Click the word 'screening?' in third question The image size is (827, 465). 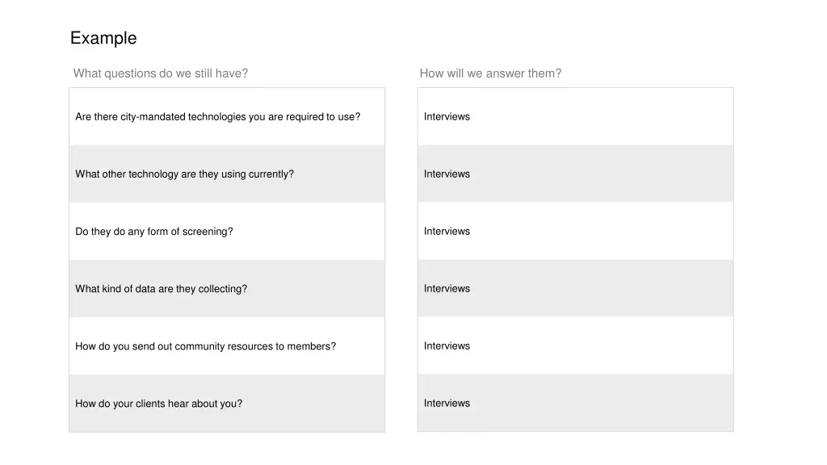[x=208, y=232]
